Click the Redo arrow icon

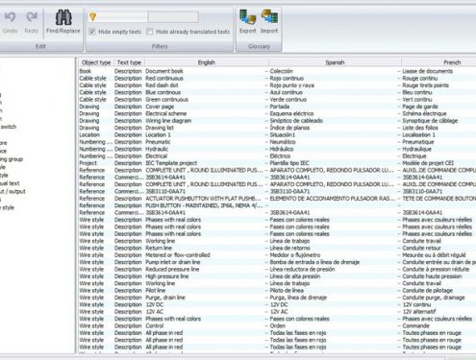pos(32,17)
